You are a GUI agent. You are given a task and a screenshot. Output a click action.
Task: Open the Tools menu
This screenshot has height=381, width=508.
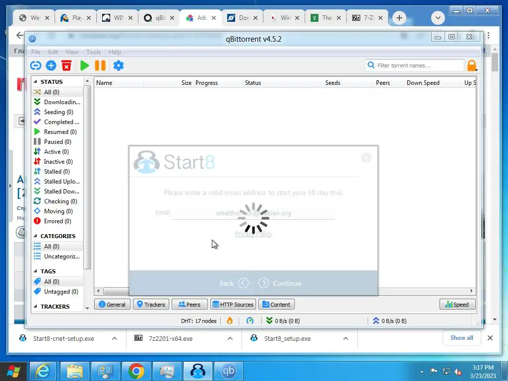click(93, 52)
